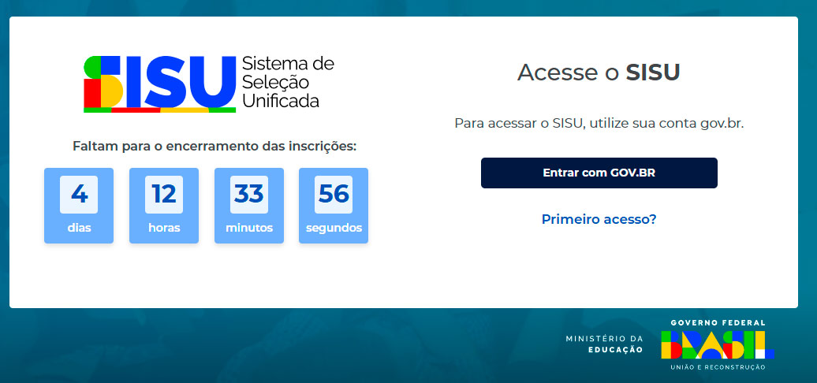Select the Sistema de Seleção Unificada text
The width and height of the screenshot is (817, 383).
click(x=288, y=82)
